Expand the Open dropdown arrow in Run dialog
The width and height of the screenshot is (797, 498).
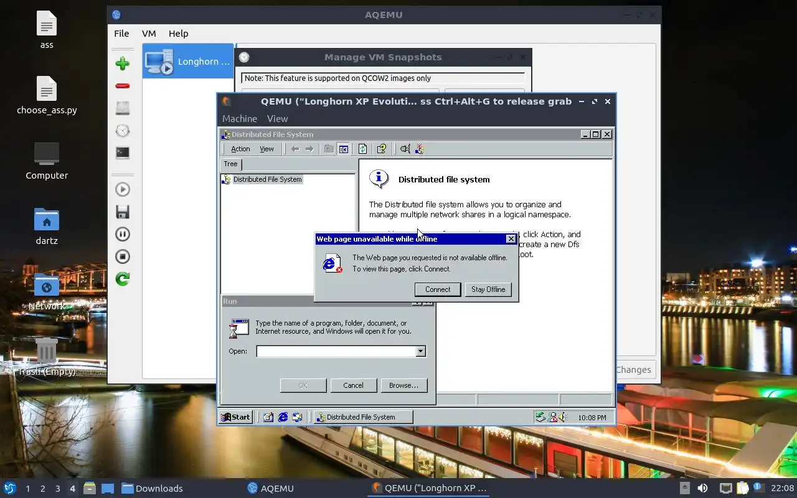(421, 351)
